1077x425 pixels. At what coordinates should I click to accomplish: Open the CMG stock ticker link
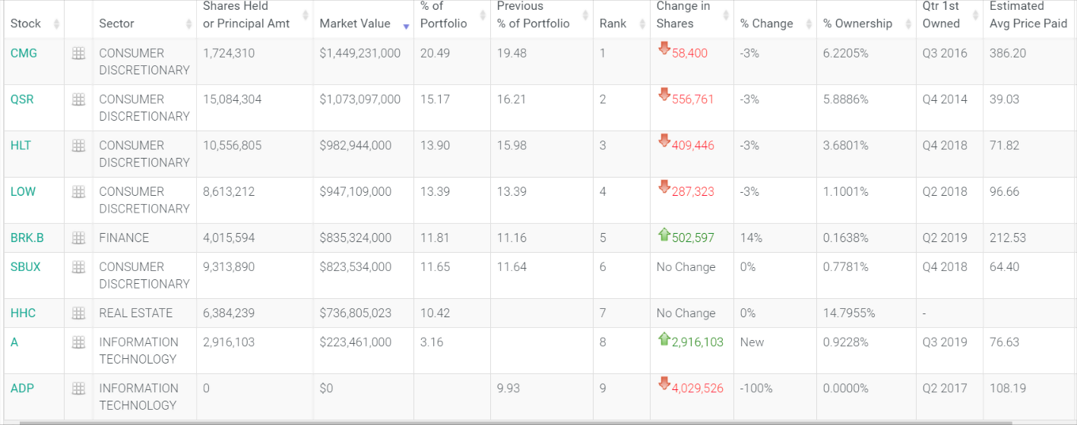[x=24, y=53]
